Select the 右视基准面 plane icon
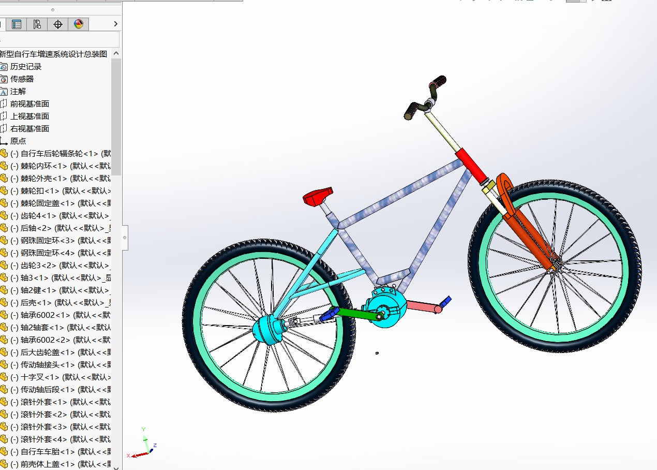657x470 pixels. coord(4,129)
